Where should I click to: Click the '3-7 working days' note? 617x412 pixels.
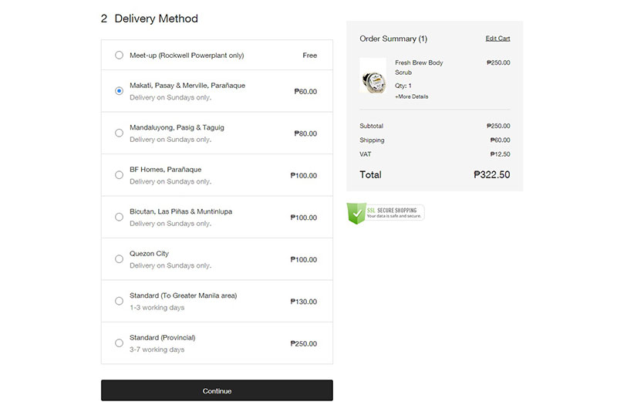click(x=157, y=350)
